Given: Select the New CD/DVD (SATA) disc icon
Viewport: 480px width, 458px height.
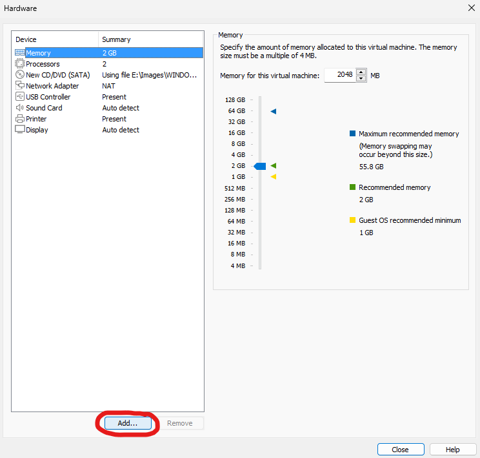Looking at the screenshot, I should pos(19,75).
